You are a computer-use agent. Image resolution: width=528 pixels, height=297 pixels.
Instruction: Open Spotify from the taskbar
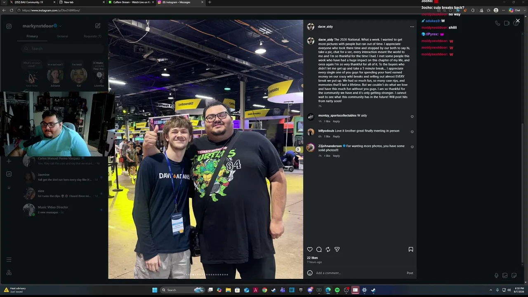(337, 290)
